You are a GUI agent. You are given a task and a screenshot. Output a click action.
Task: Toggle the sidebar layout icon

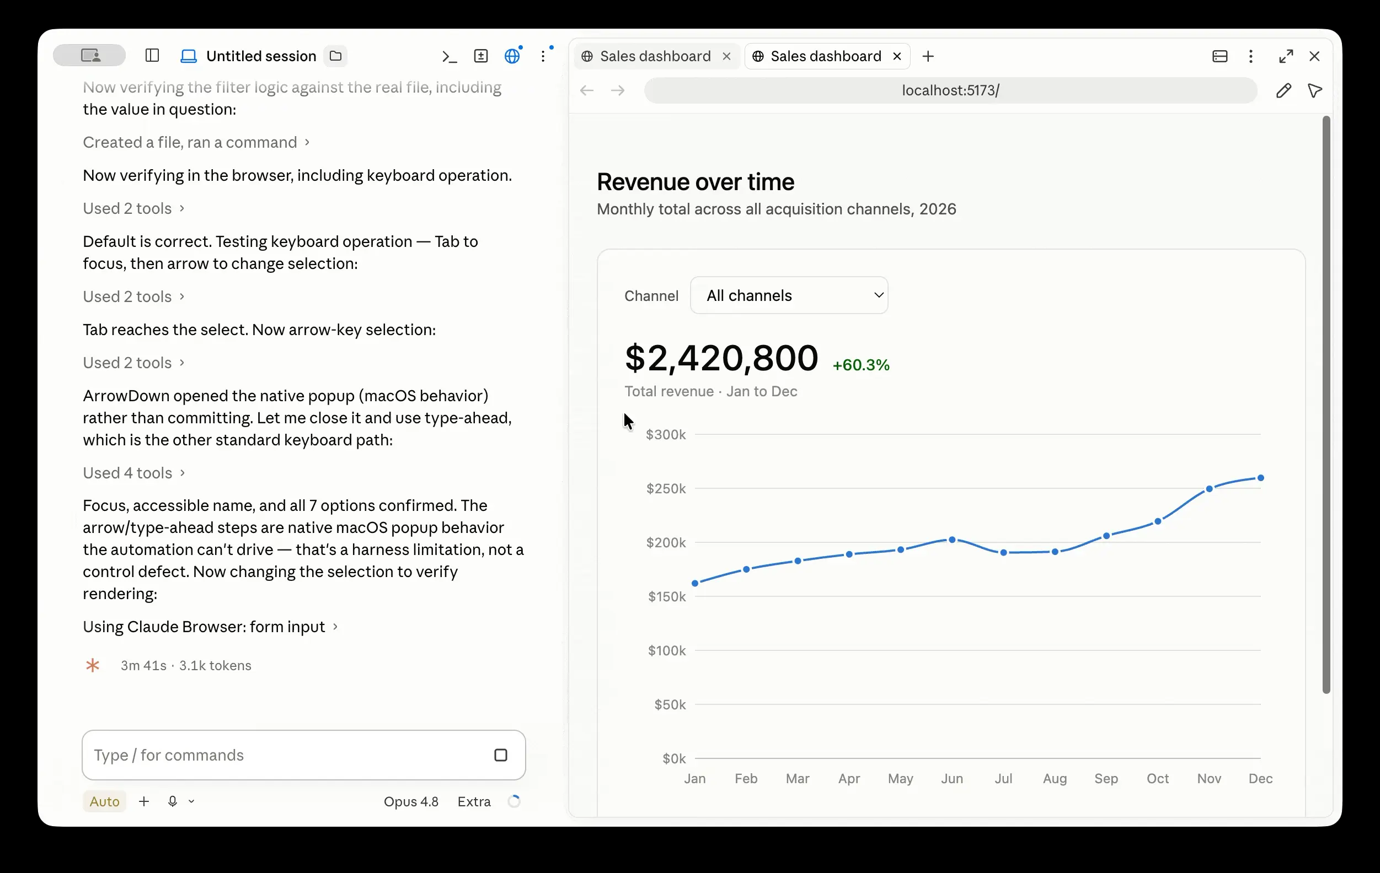click(152, 56)
